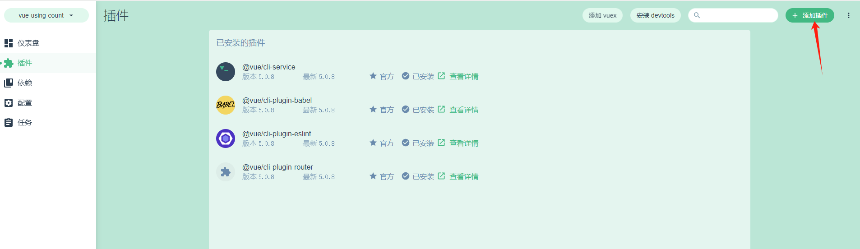Viewport: 860px width, 249px height.
Task: Click the router plugin puzzle icon
Action: tap(226, 172)
